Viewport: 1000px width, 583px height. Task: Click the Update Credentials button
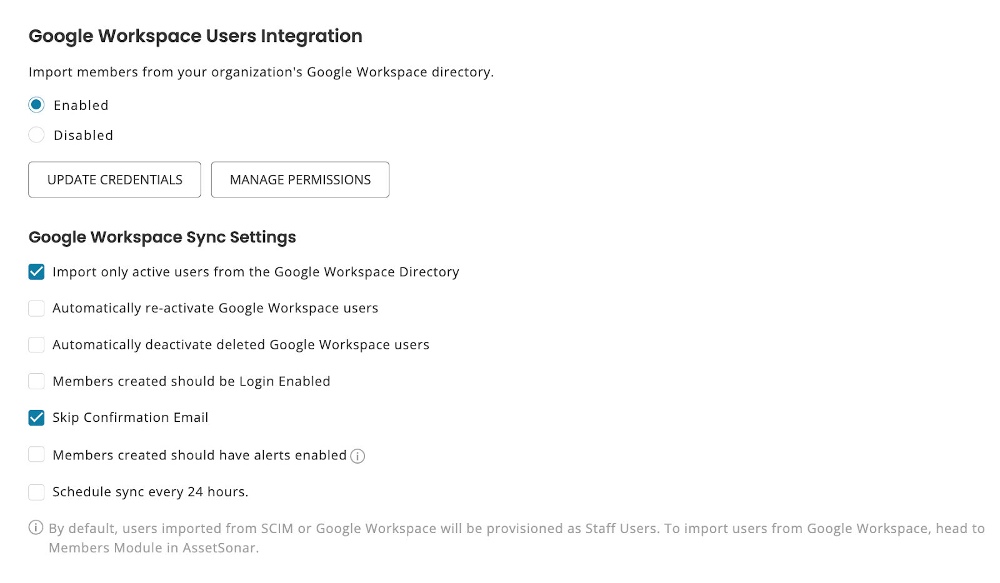[114, 180]
